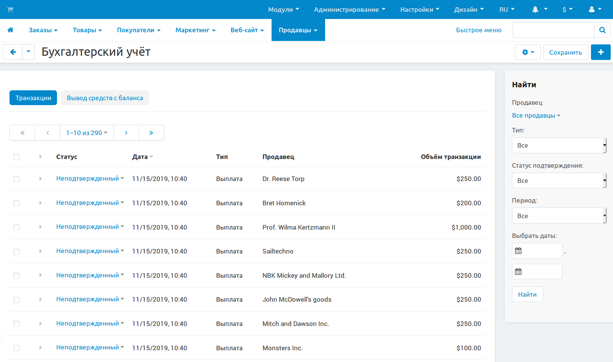Open the notifications bell menu
The width and height of the screenshot is (613, 362).
[x=539, y=9]
